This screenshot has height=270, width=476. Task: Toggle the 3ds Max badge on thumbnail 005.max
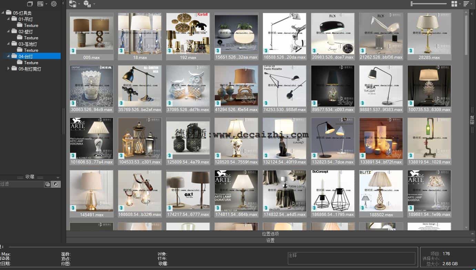click(72, 50)
